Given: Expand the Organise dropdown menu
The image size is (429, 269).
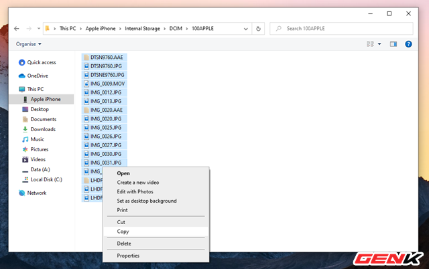Looking at the screenshot, I should tap(29, 44).
